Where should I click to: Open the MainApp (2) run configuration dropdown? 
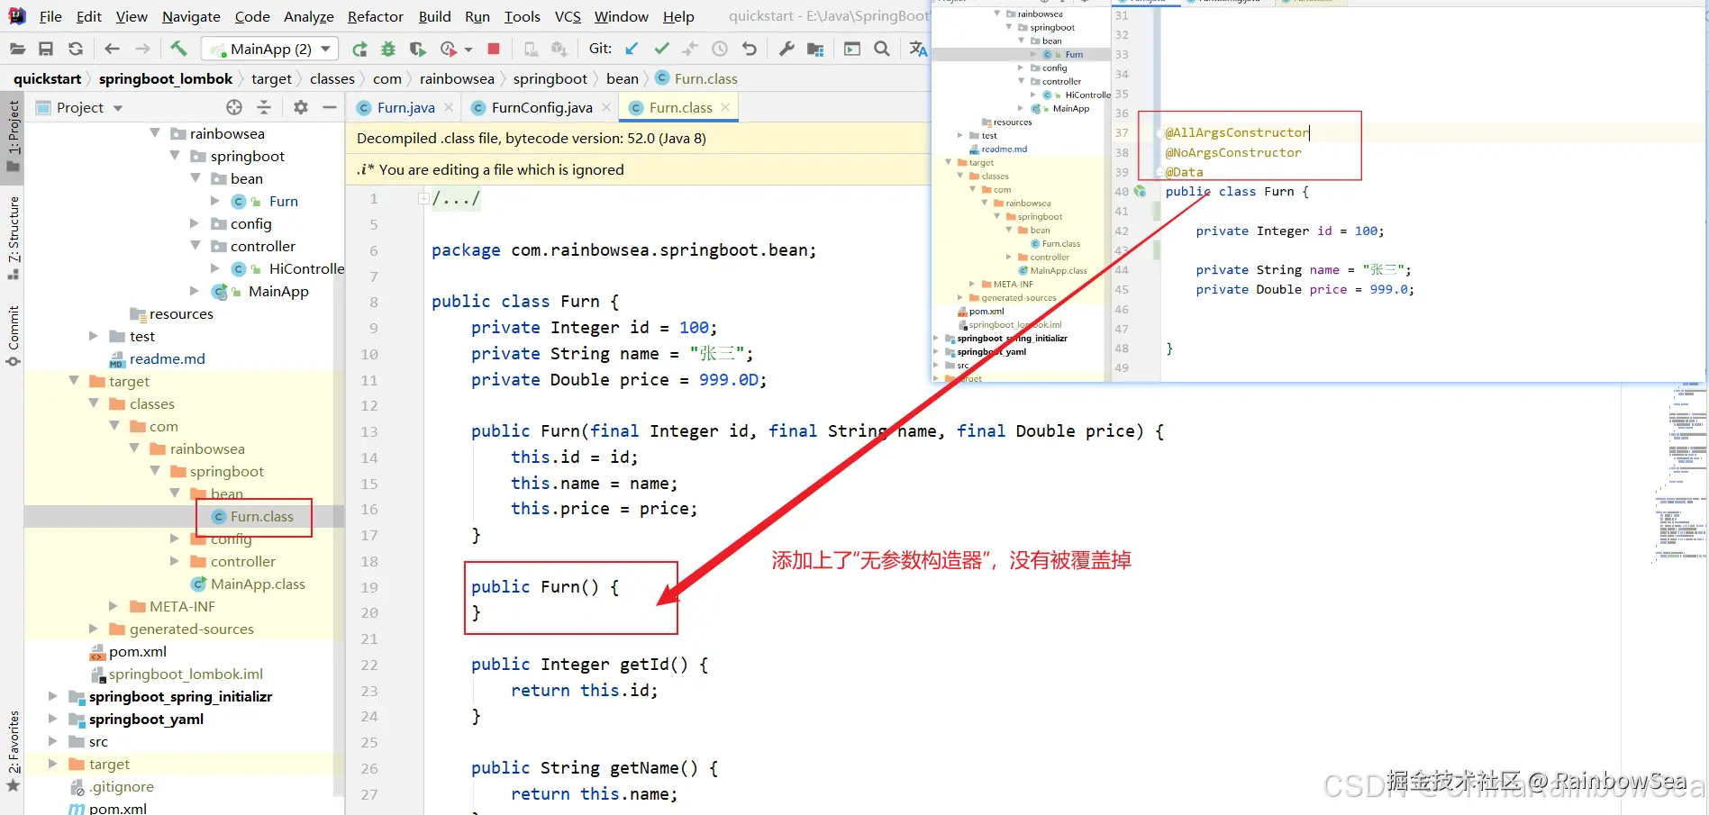(270, 49)
